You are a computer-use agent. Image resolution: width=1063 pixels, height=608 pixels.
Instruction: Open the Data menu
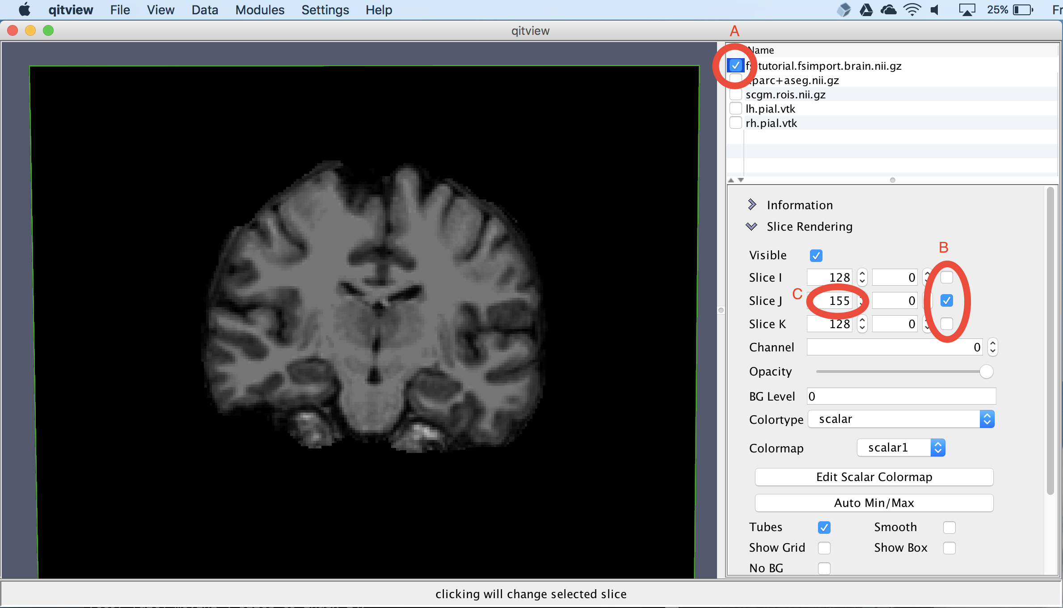(205, 10)
